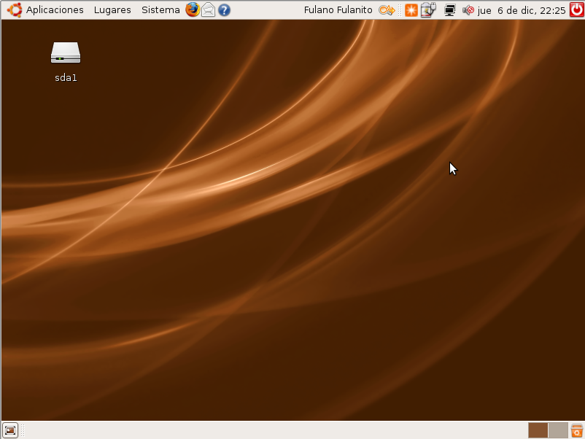
Task: Open the calendar from the date and time
Action: tap(522, 10)
